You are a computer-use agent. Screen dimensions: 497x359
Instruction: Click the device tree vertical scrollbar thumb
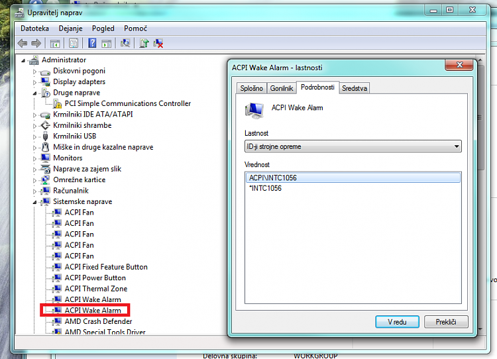click(480, 117)
